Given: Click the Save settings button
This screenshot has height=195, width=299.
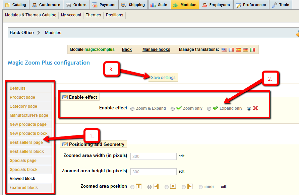Looking at the screenshot, I should [163, 77].
